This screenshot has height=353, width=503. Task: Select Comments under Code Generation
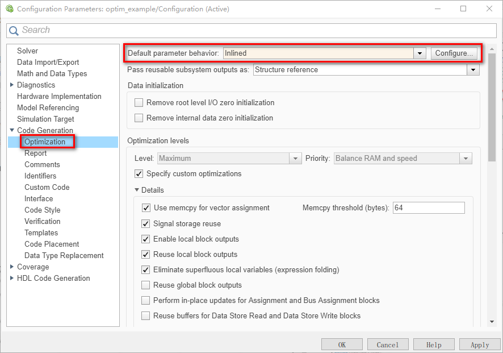point(42,164)
